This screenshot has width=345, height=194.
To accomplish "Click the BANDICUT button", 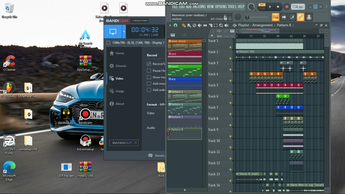I will pos(124,143).
